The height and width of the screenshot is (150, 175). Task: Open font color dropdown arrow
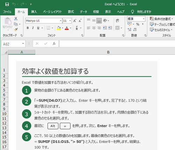(x=71, y=28)
